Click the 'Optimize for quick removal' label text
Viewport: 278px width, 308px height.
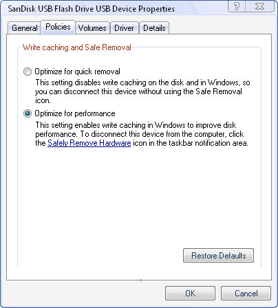coord(77,71)
